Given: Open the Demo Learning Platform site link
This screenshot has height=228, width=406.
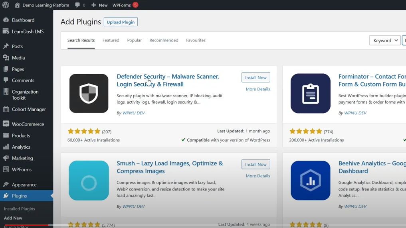Looking at the screenshot, I should [x=46, y=5].
